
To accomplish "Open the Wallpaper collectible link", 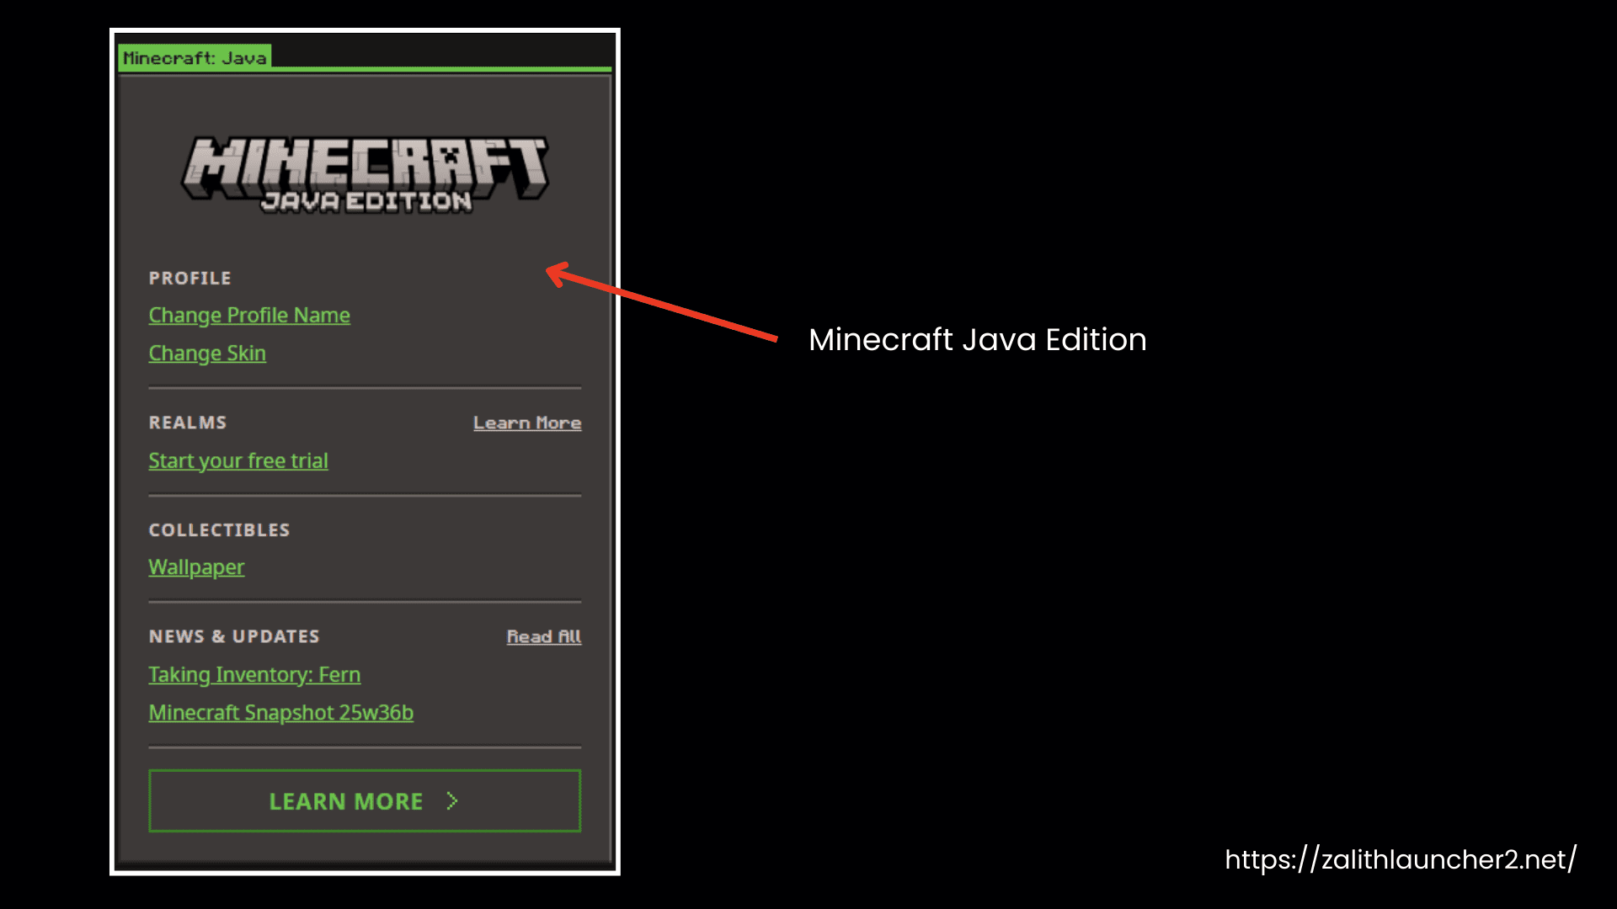I will point(196,567).
